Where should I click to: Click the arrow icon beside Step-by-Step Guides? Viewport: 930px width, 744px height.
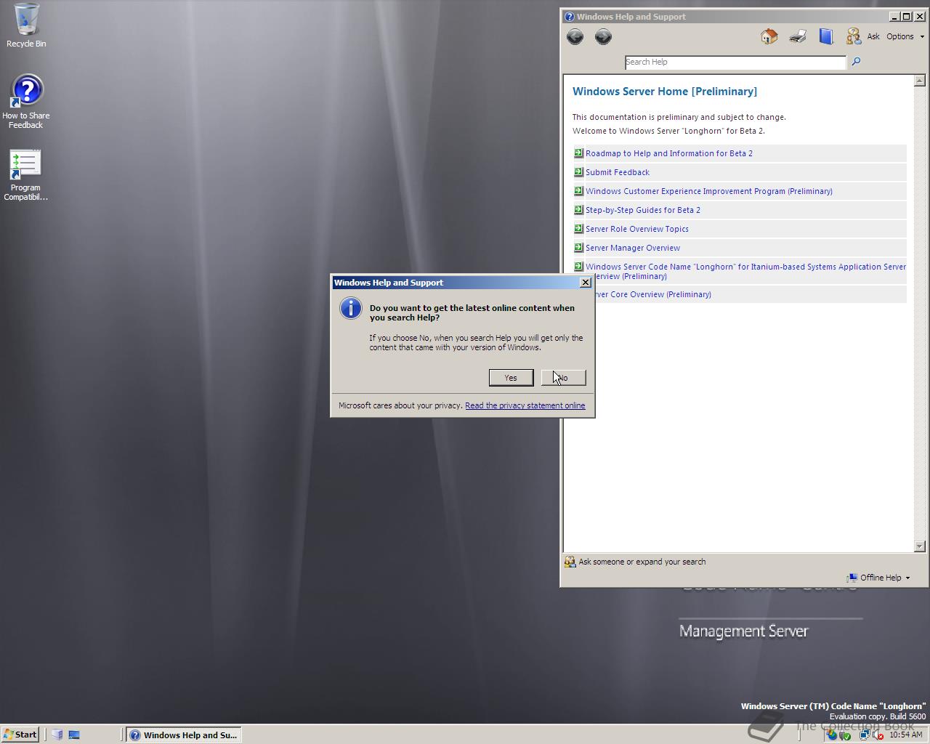click(x=578, y=209)
